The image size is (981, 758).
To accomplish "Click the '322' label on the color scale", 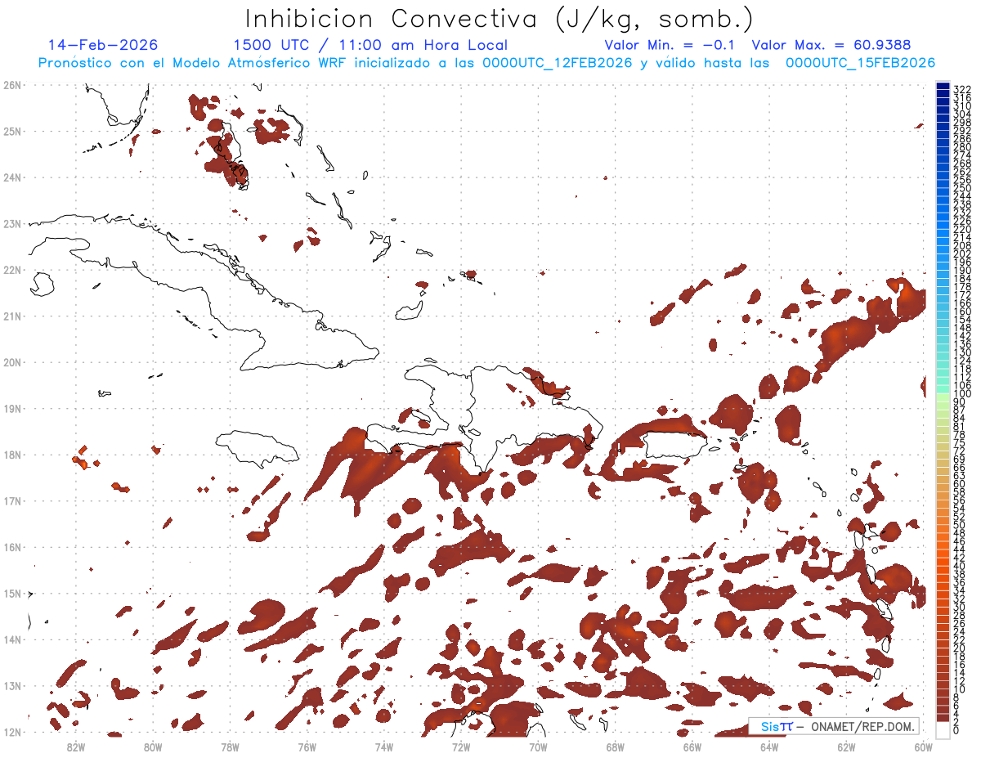I will tap(962, 89).
